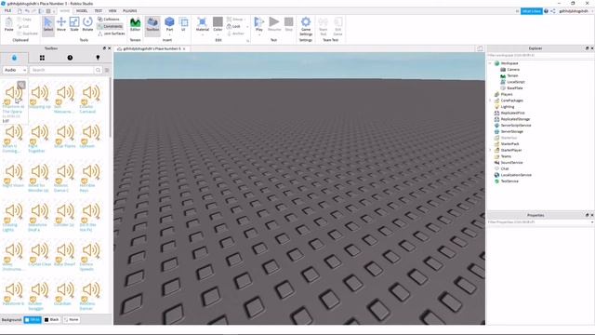This screenshot has width=595, height=335.
Task: Expand the CorePackages tree node
Action: 490,100
